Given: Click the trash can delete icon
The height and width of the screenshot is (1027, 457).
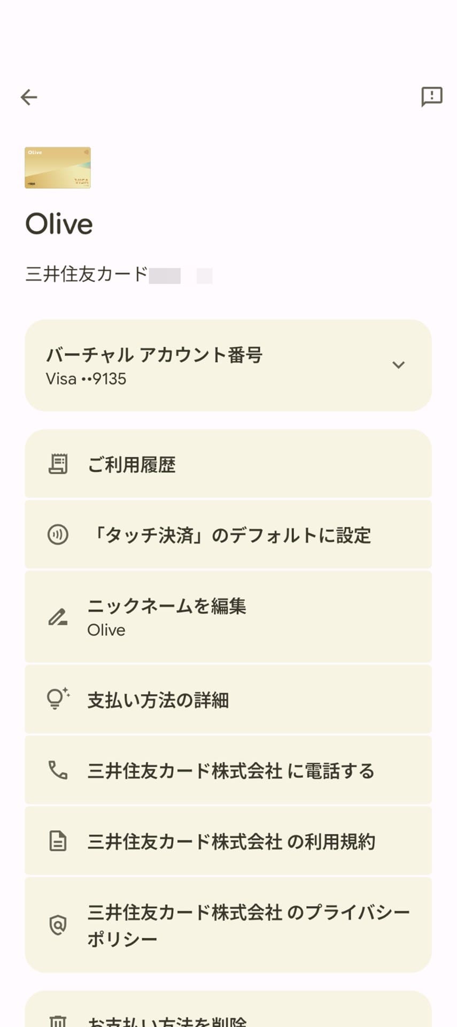Looking at the screenshot, I should (x=58, y=1021).
